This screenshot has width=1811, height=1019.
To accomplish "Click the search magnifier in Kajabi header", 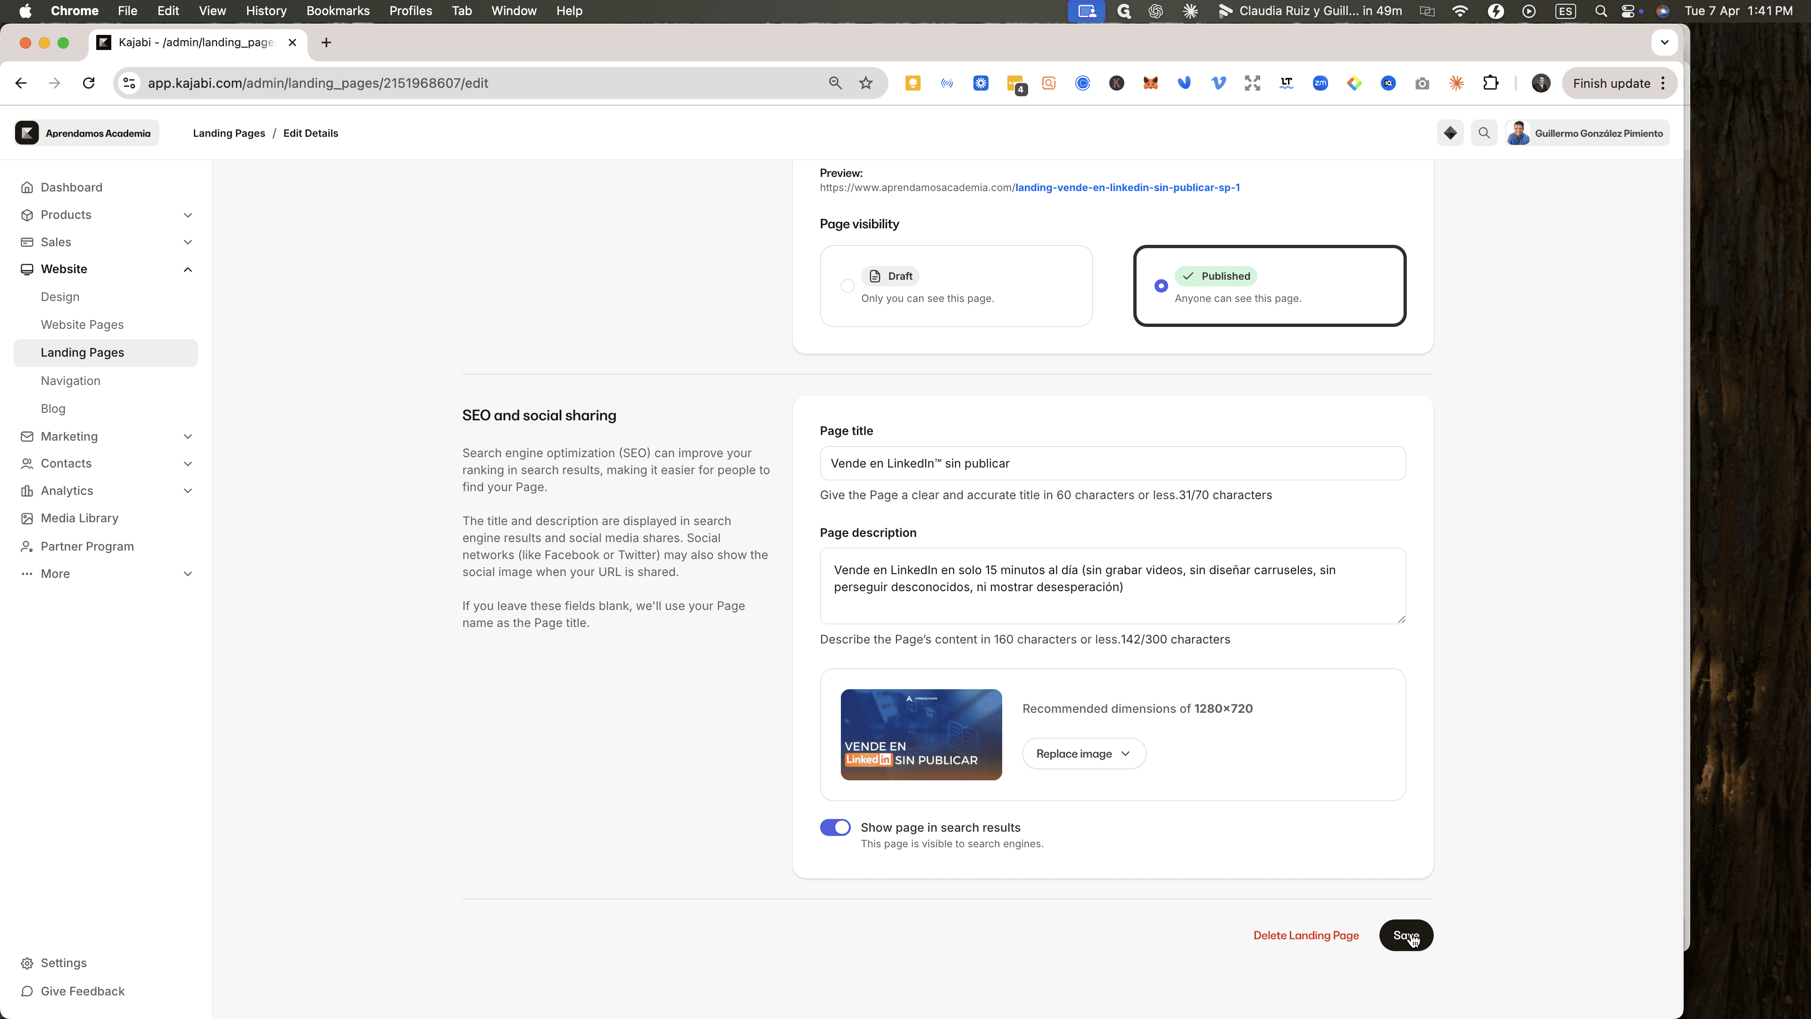I will 1483,133.
